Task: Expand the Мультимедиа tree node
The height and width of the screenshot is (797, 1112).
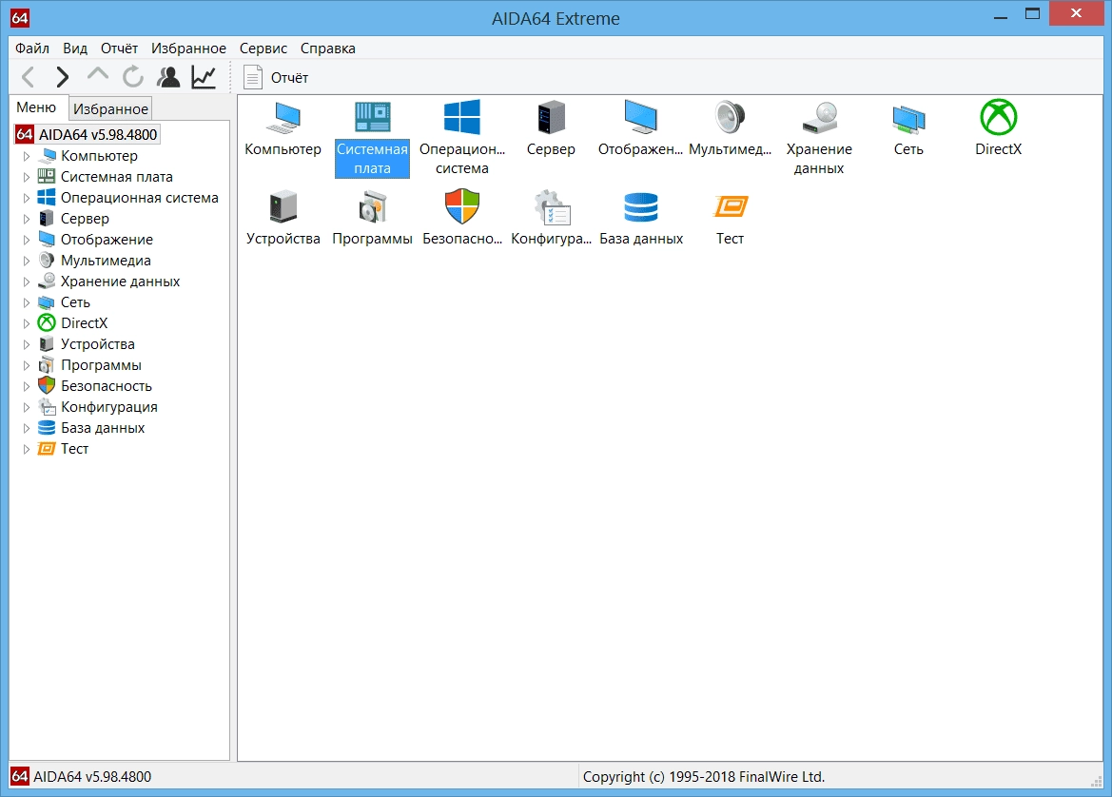Action: tap(27, 261)
